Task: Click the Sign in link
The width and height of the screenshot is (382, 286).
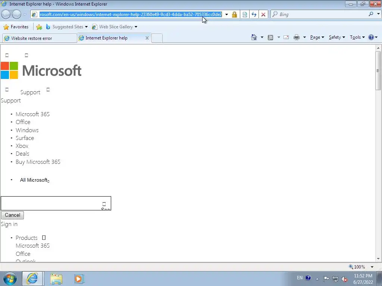Action: tap(9, 224)
